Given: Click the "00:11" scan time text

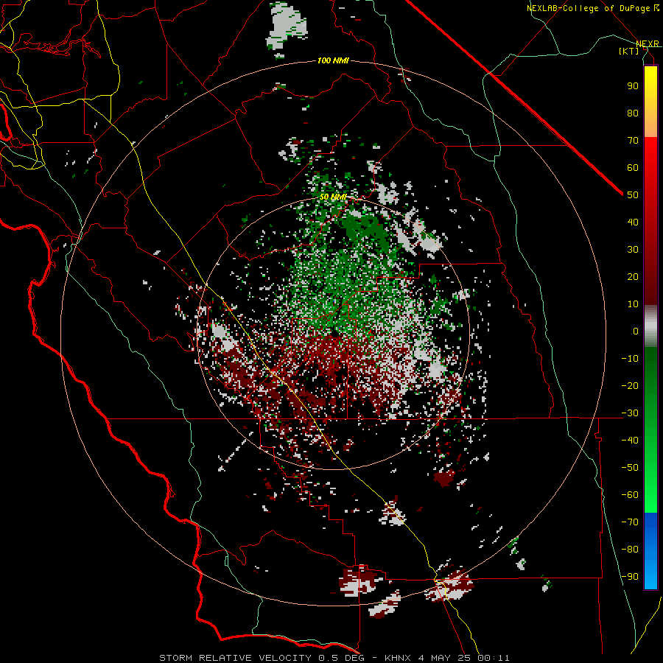Looking at the screenshot, I should click(494, 658).
